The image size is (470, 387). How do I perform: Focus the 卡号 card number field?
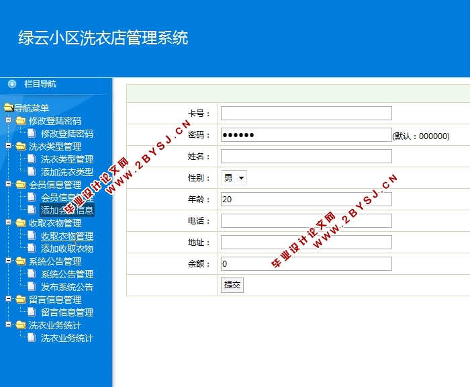306,113
